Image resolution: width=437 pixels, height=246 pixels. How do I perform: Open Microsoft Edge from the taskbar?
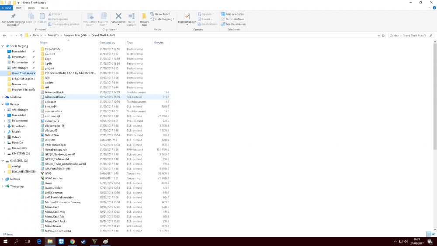click(39, 242)
